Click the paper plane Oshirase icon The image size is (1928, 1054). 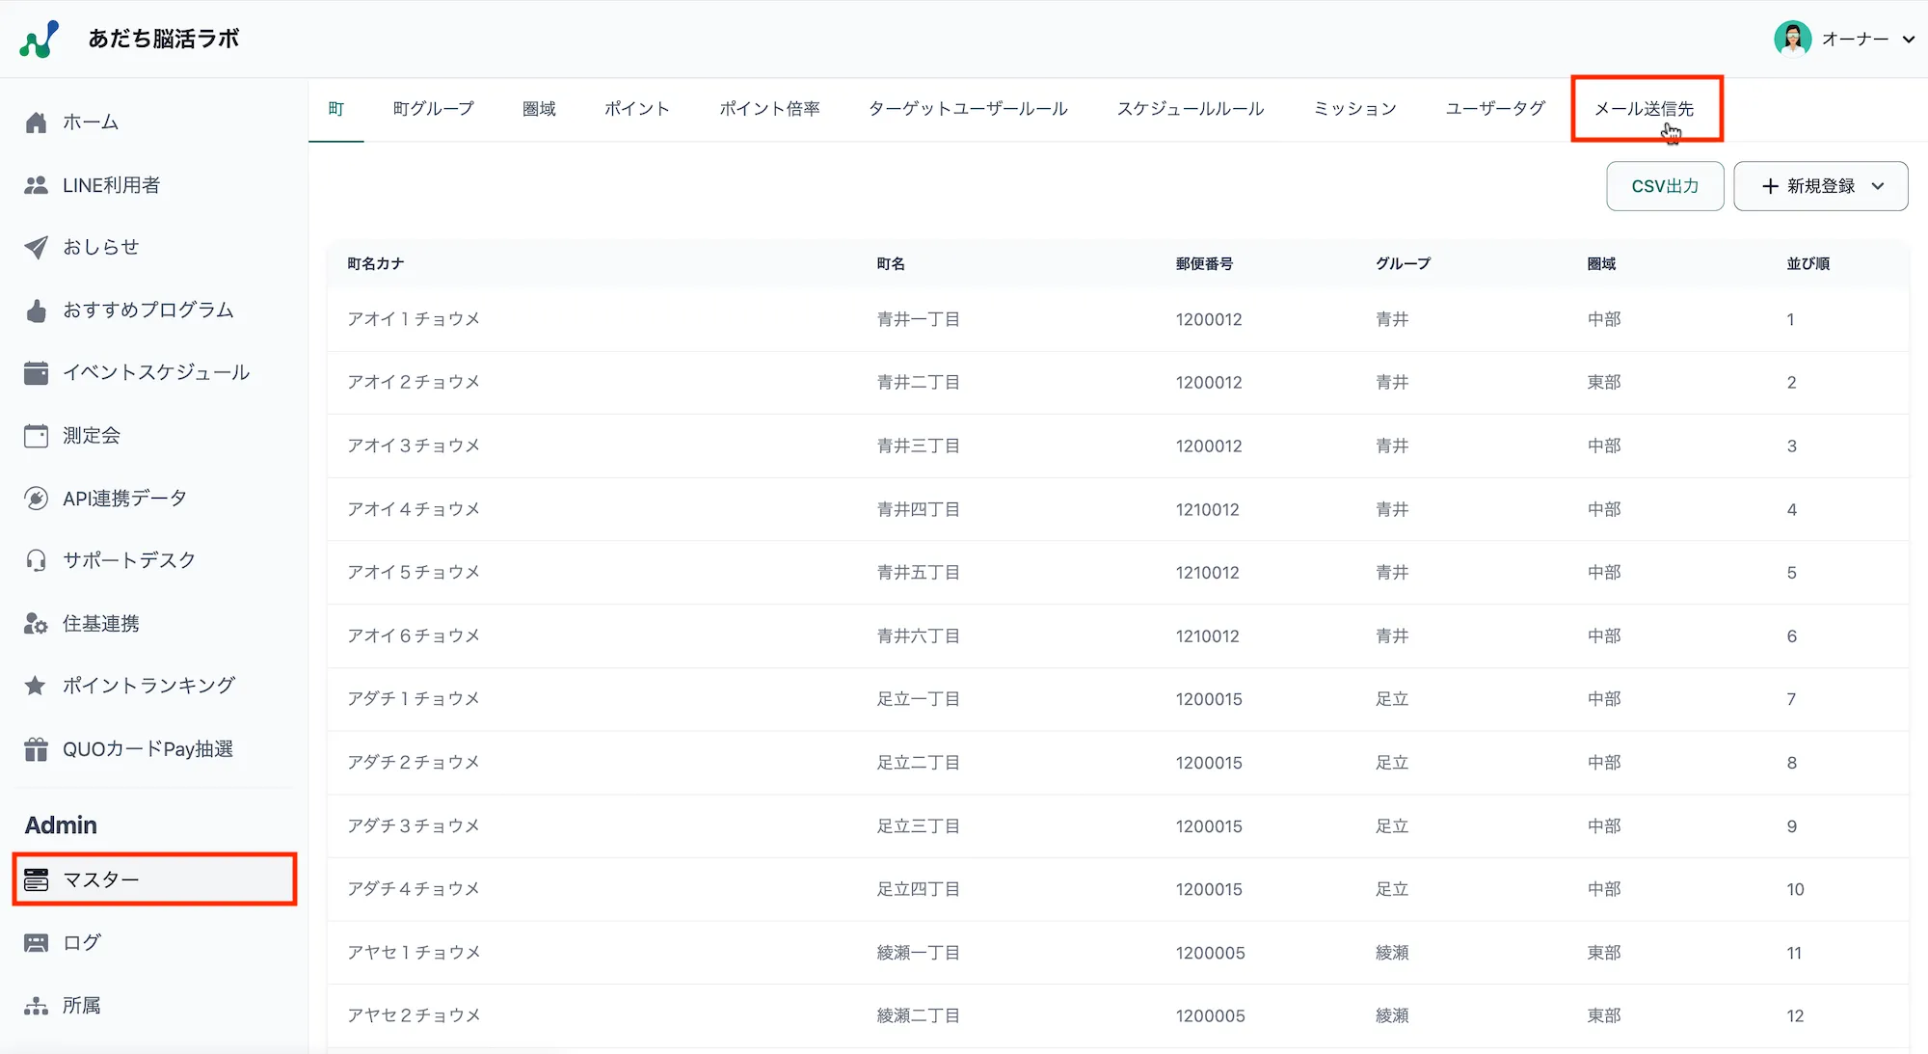(x=37, y=248)
